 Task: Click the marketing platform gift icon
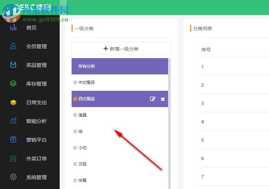13,140
